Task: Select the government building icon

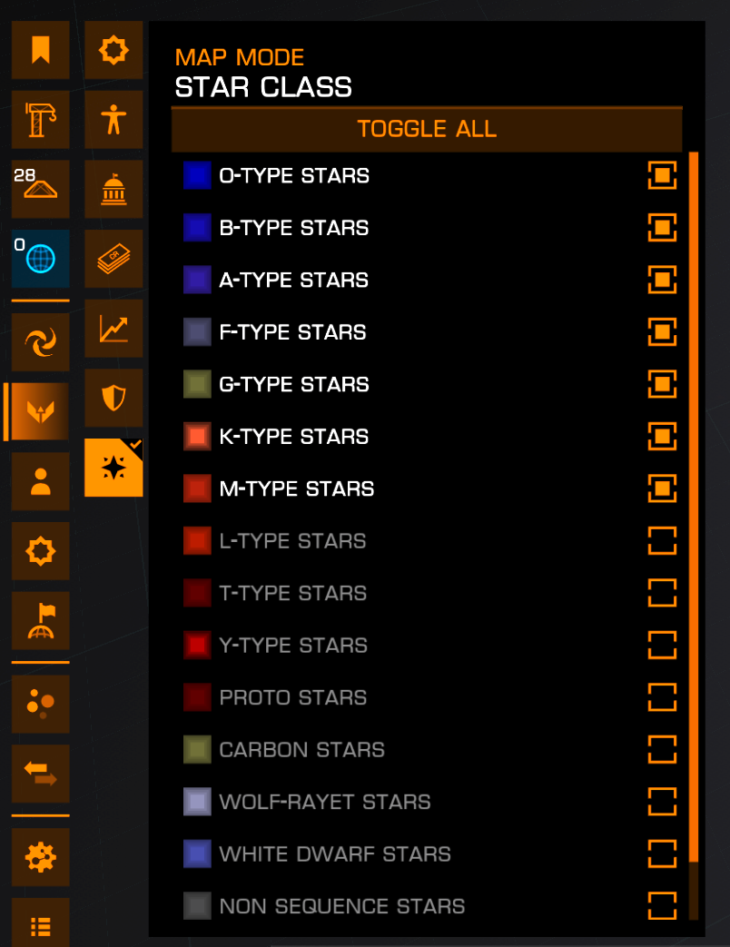Action: pyautogui.click(x=113, y=189)
